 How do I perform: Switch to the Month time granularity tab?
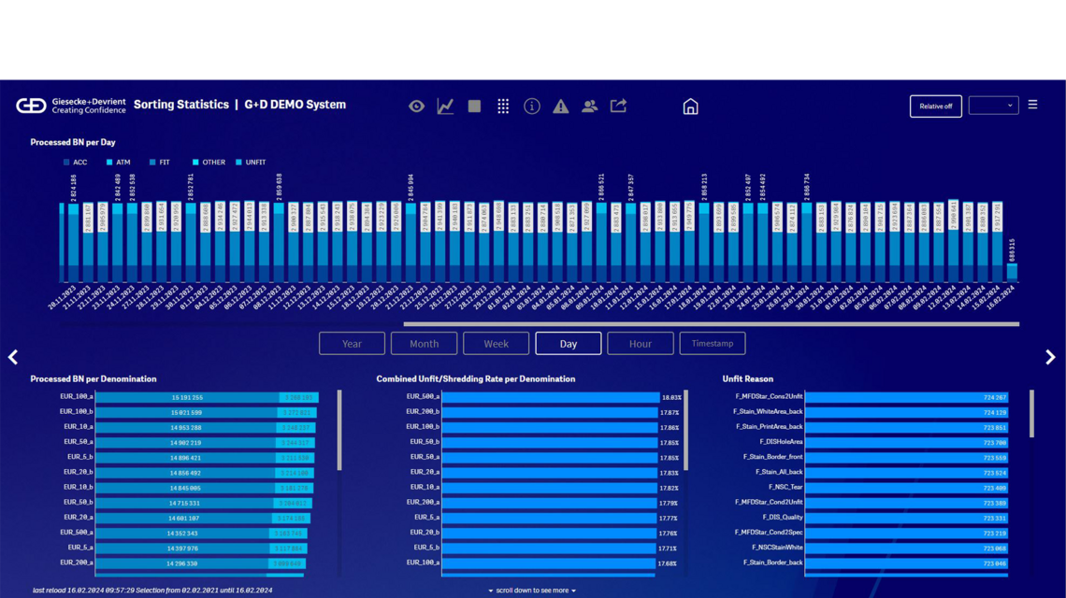424,343
